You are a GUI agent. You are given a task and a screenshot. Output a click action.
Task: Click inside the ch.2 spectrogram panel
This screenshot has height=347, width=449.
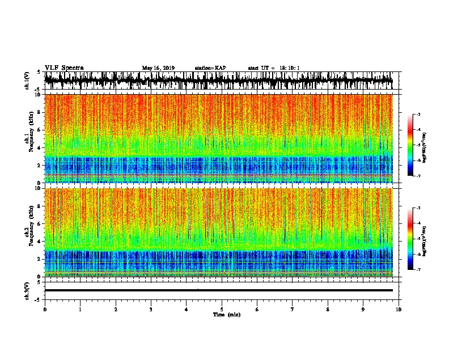point(219,232)
